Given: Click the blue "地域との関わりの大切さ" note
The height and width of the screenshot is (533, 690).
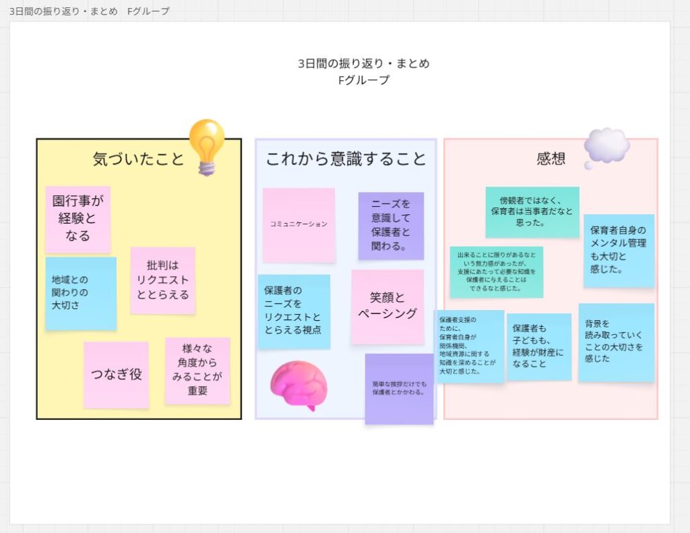Looking at the screenshot, I should pos(80,293).
